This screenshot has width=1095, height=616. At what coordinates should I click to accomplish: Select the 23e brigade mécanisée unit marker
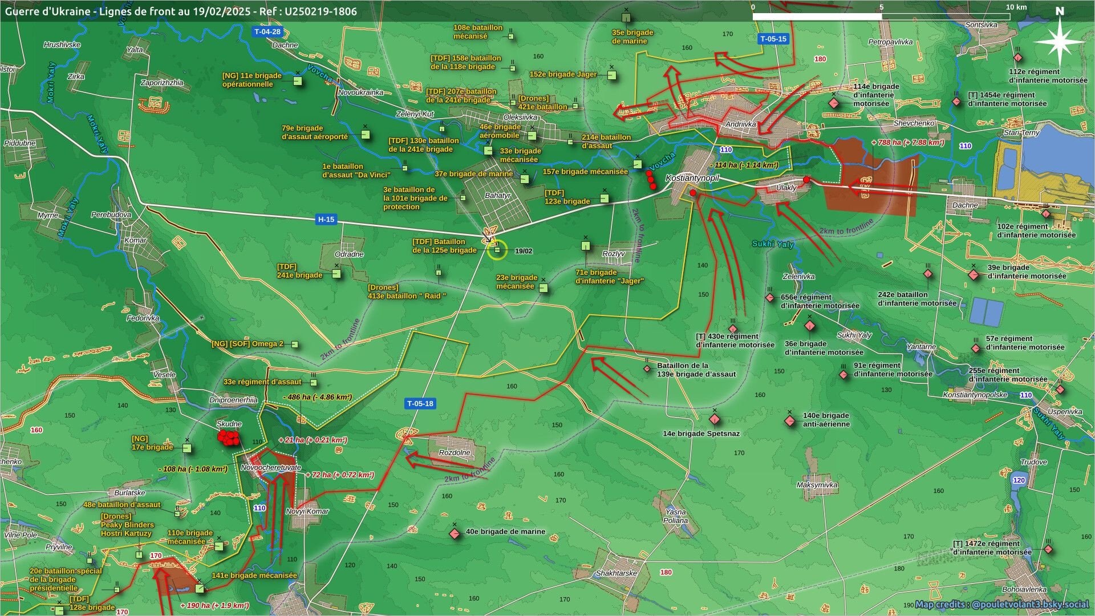click(544, 288)
